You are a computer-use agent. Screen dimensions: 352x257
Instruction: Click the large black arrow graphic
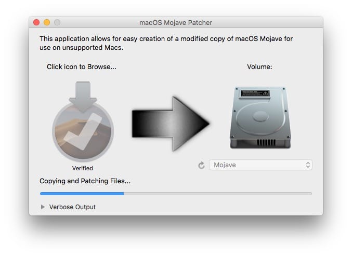[171, 124]
